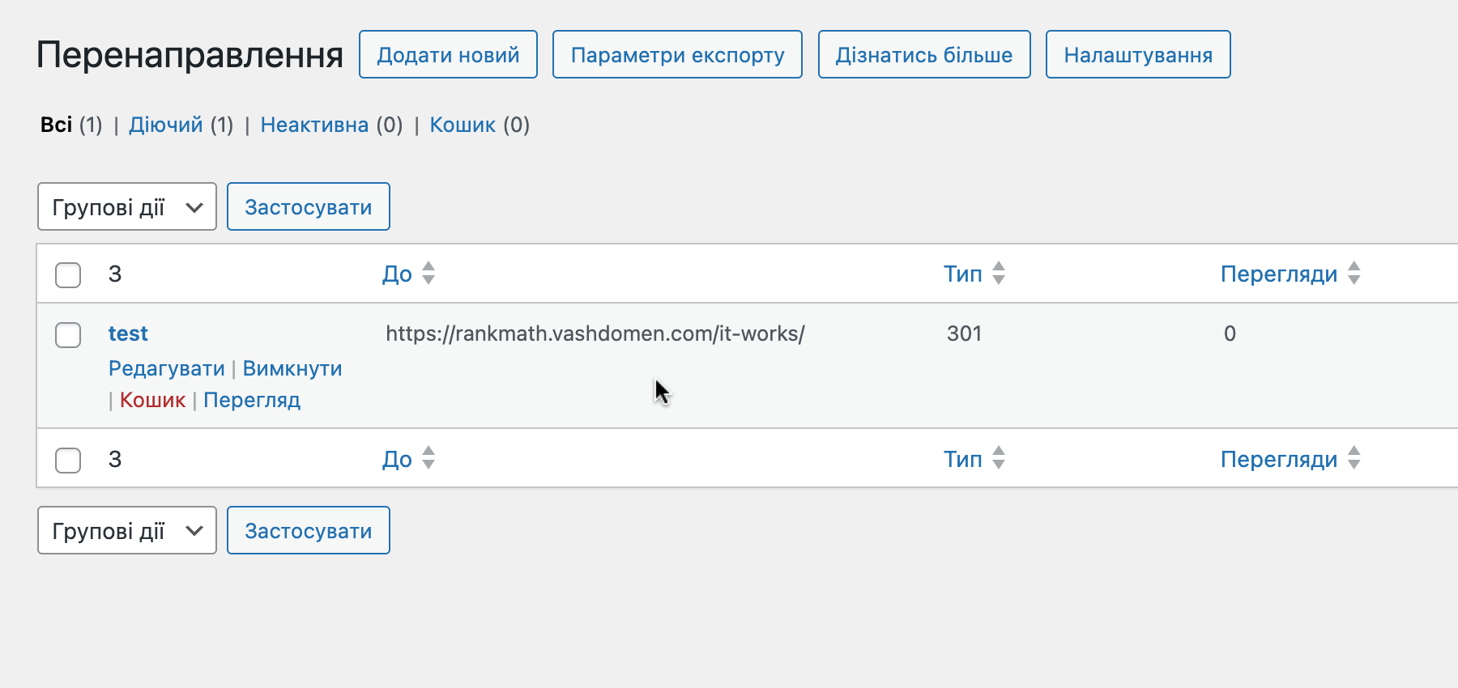
Task: Sort by До column in footer
Action: [x=397, y=459]
